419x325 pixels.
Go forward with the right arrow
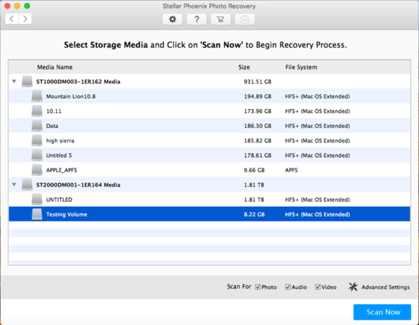point(25,19)
